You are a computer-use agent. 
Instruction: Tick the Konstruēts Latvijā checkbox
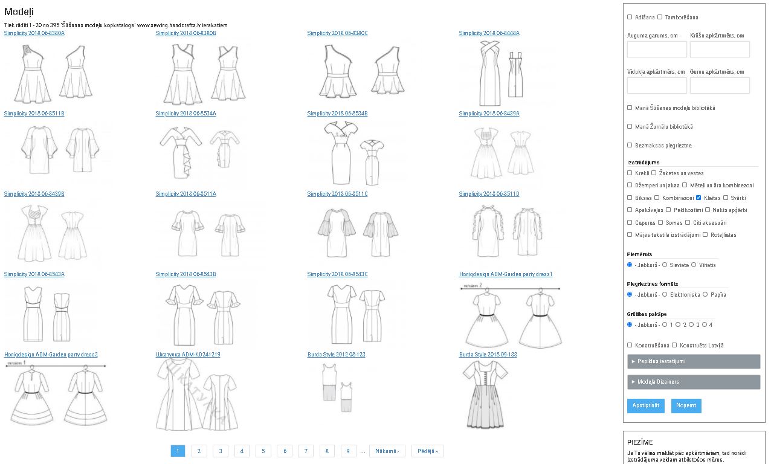pyautogui.click(x=674, y=346)
